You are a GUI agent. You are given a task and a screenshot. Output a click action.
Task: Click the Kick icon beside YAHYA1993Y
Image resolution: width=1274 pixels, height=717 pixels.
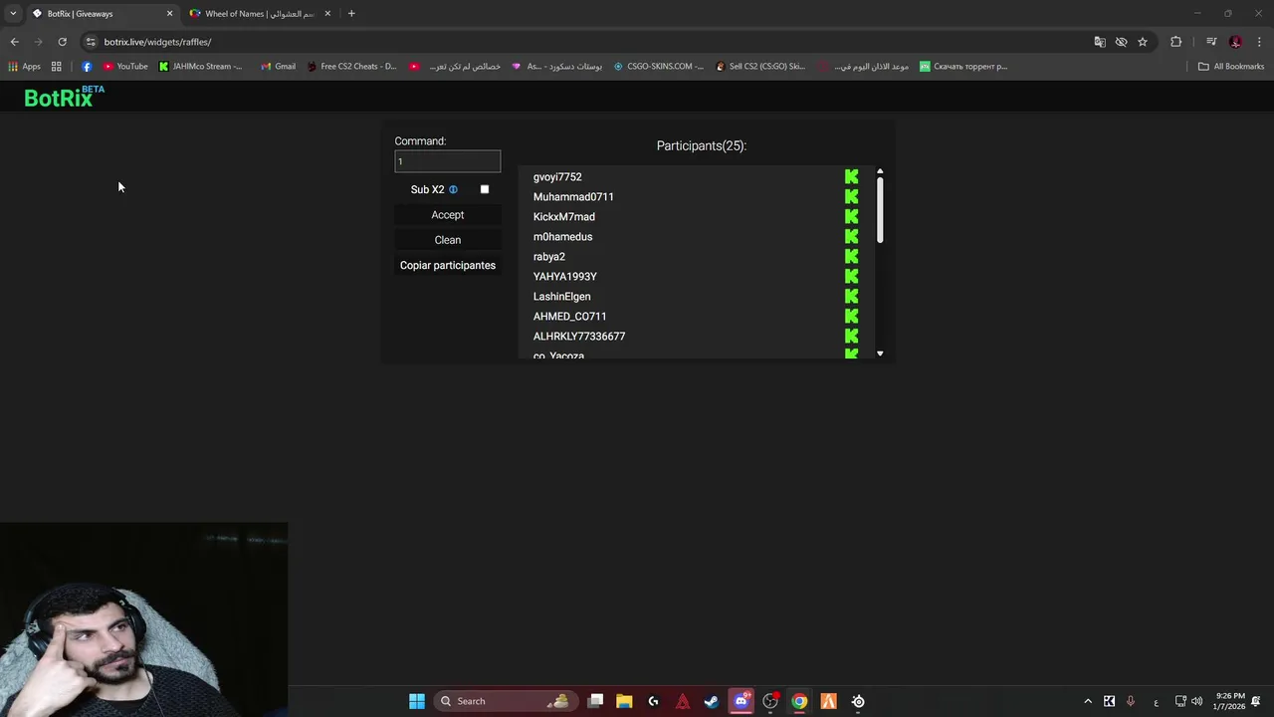point(852,277)
